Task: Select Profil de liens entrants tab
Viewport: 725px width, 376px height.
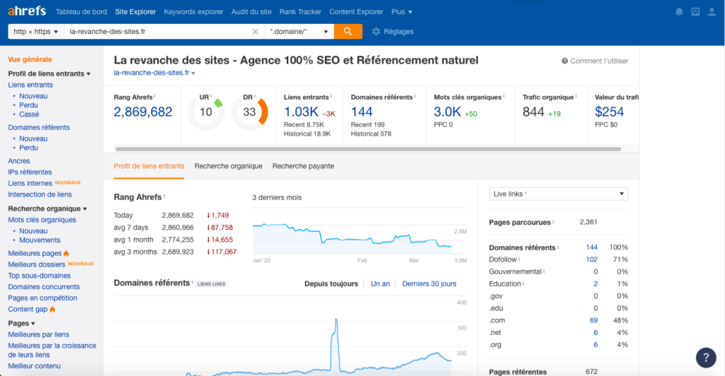Action: (x=149, y=166)
